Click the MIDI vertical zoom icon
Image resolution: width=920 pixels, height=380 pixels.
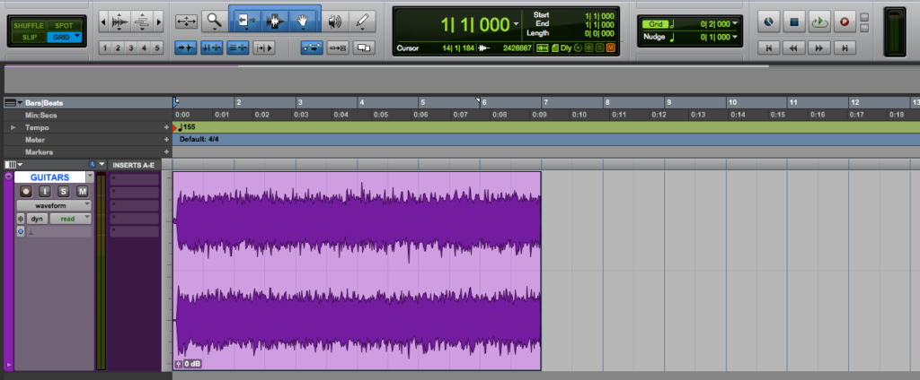tap(141, 22)
